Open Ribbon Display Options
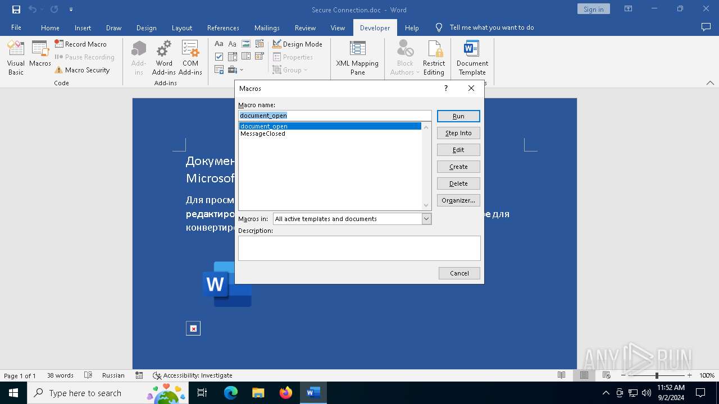This screenshot has height=404, width=719. click(x=628, y=9)
